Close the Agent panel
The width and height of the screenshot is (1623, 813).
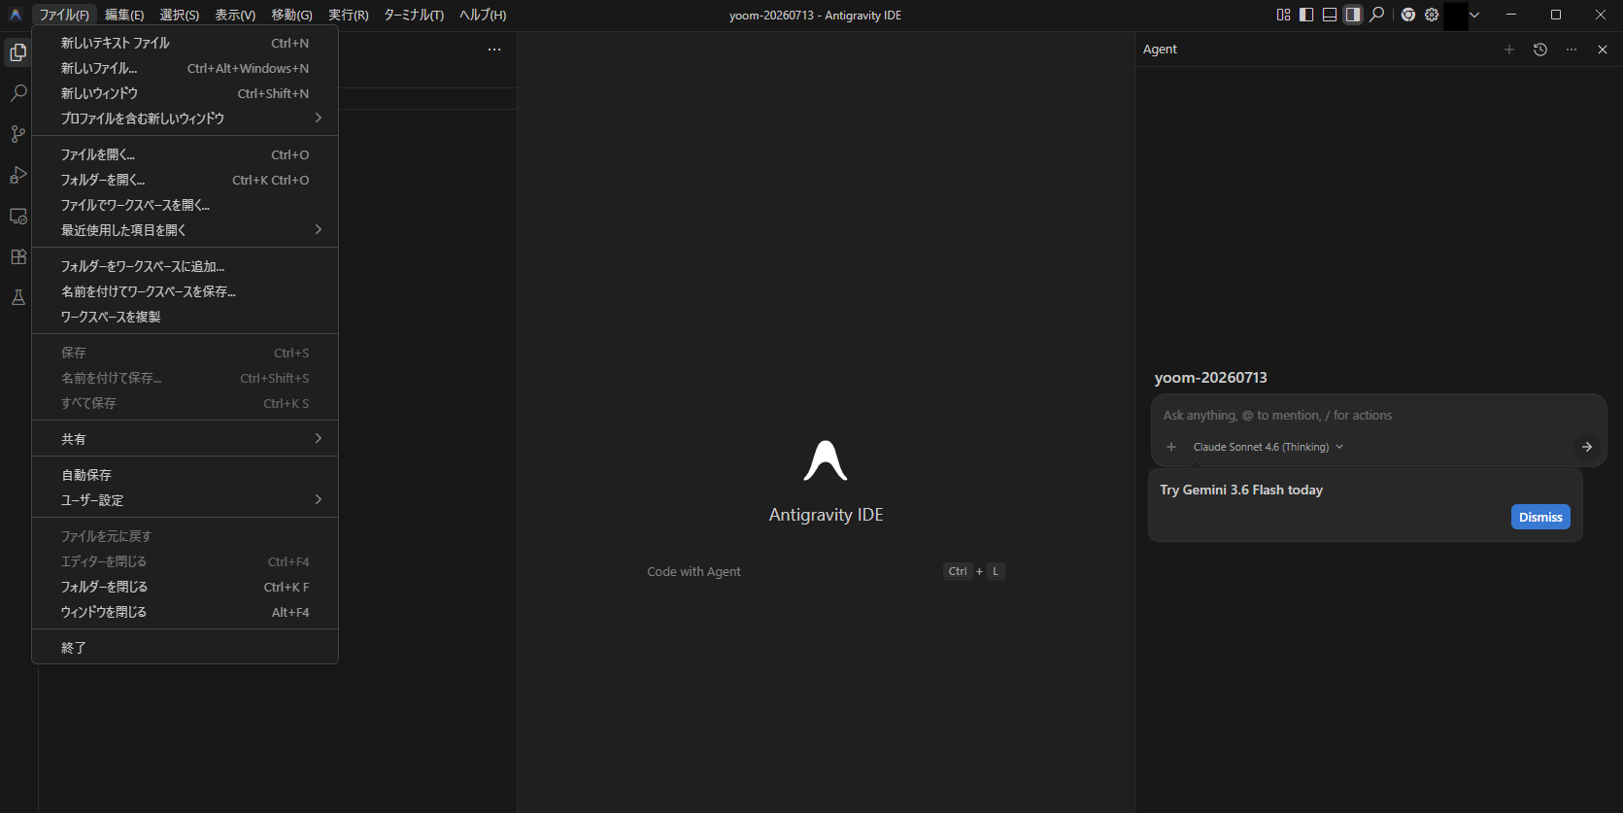pos(1603,50)
